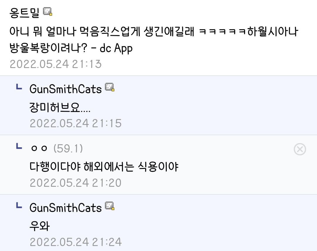
Task: Open GunSmithCats nickname above 장미허브요 reply
Action: coord(65,89)
